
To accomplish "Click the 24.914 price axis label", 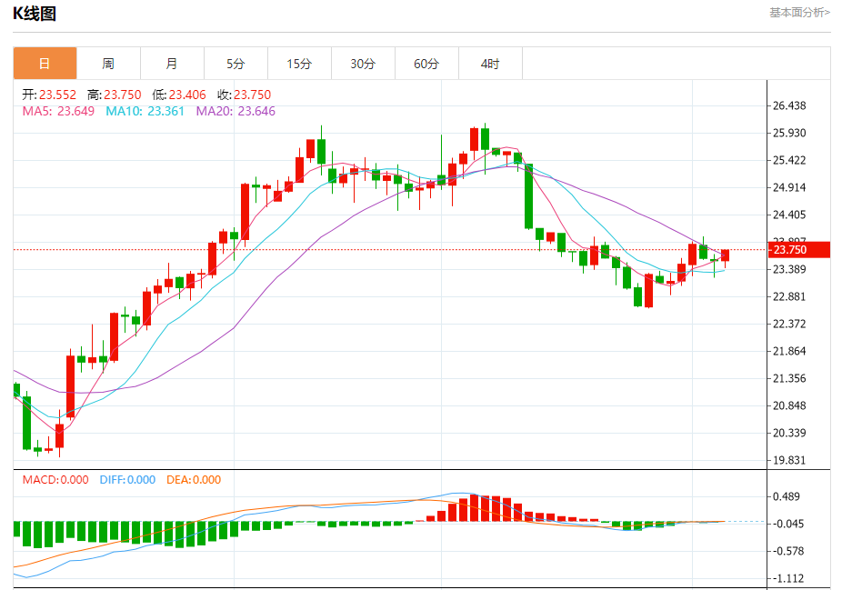I will pyautogui.click(x=789, y=188).
